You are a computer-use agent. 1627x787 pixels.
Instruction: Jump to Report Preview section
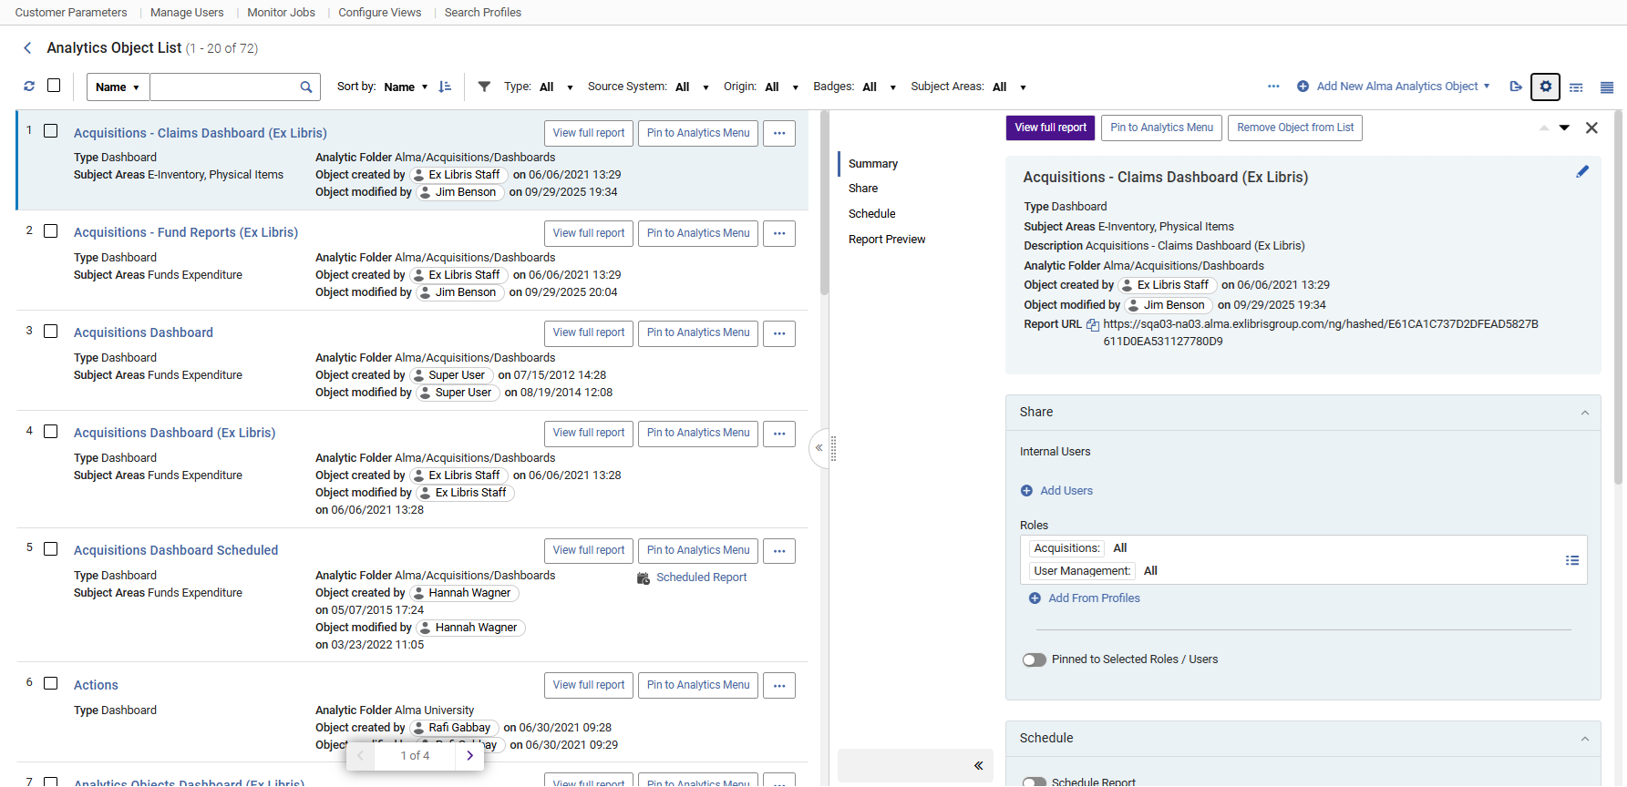pos(887,240)
